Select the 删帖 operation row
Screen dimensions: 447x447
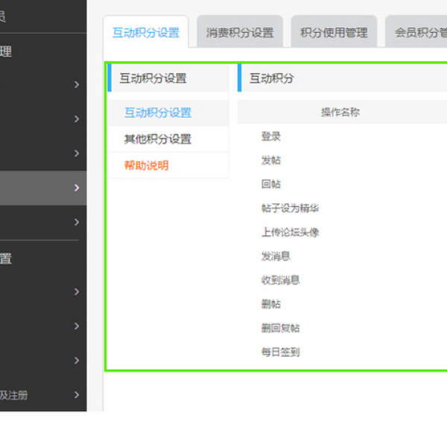[271, 304]
